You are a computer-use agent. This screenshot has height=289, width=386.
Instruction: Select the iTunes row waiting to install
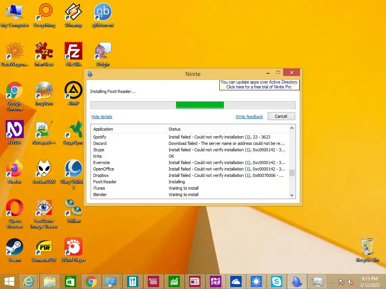[x=190, y=188]
